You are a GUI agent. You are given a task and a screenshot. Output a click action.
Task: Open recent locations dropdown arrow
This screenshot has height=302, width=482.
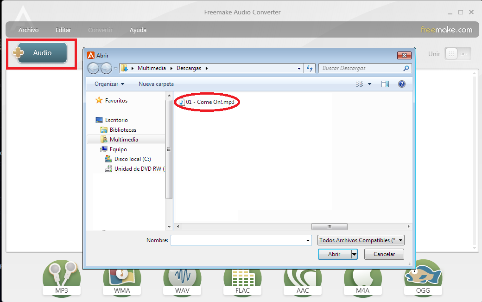tap(116, 68)
